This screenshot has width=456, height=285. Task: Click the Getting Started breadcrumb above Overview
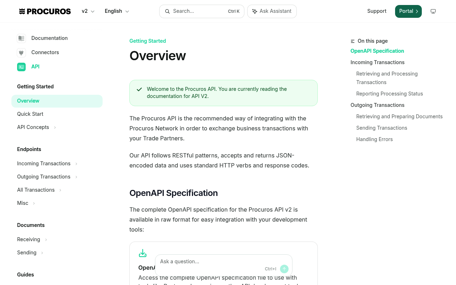click(147, 41)
